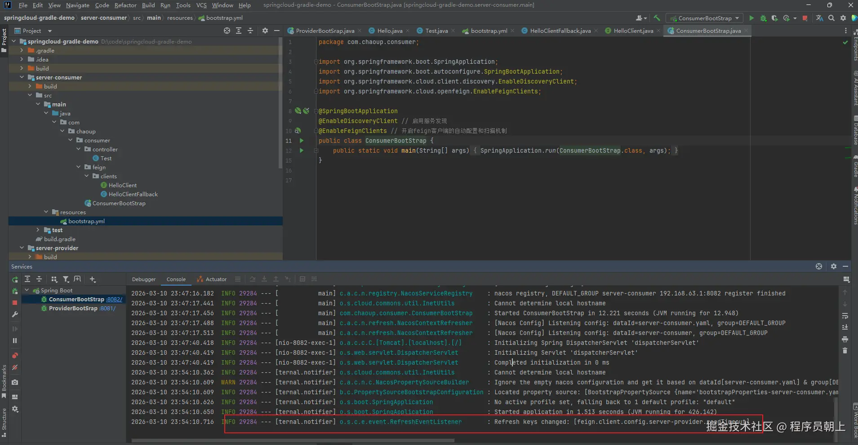
Task: Rerun the service in Services panel
Action: [15, 279]
